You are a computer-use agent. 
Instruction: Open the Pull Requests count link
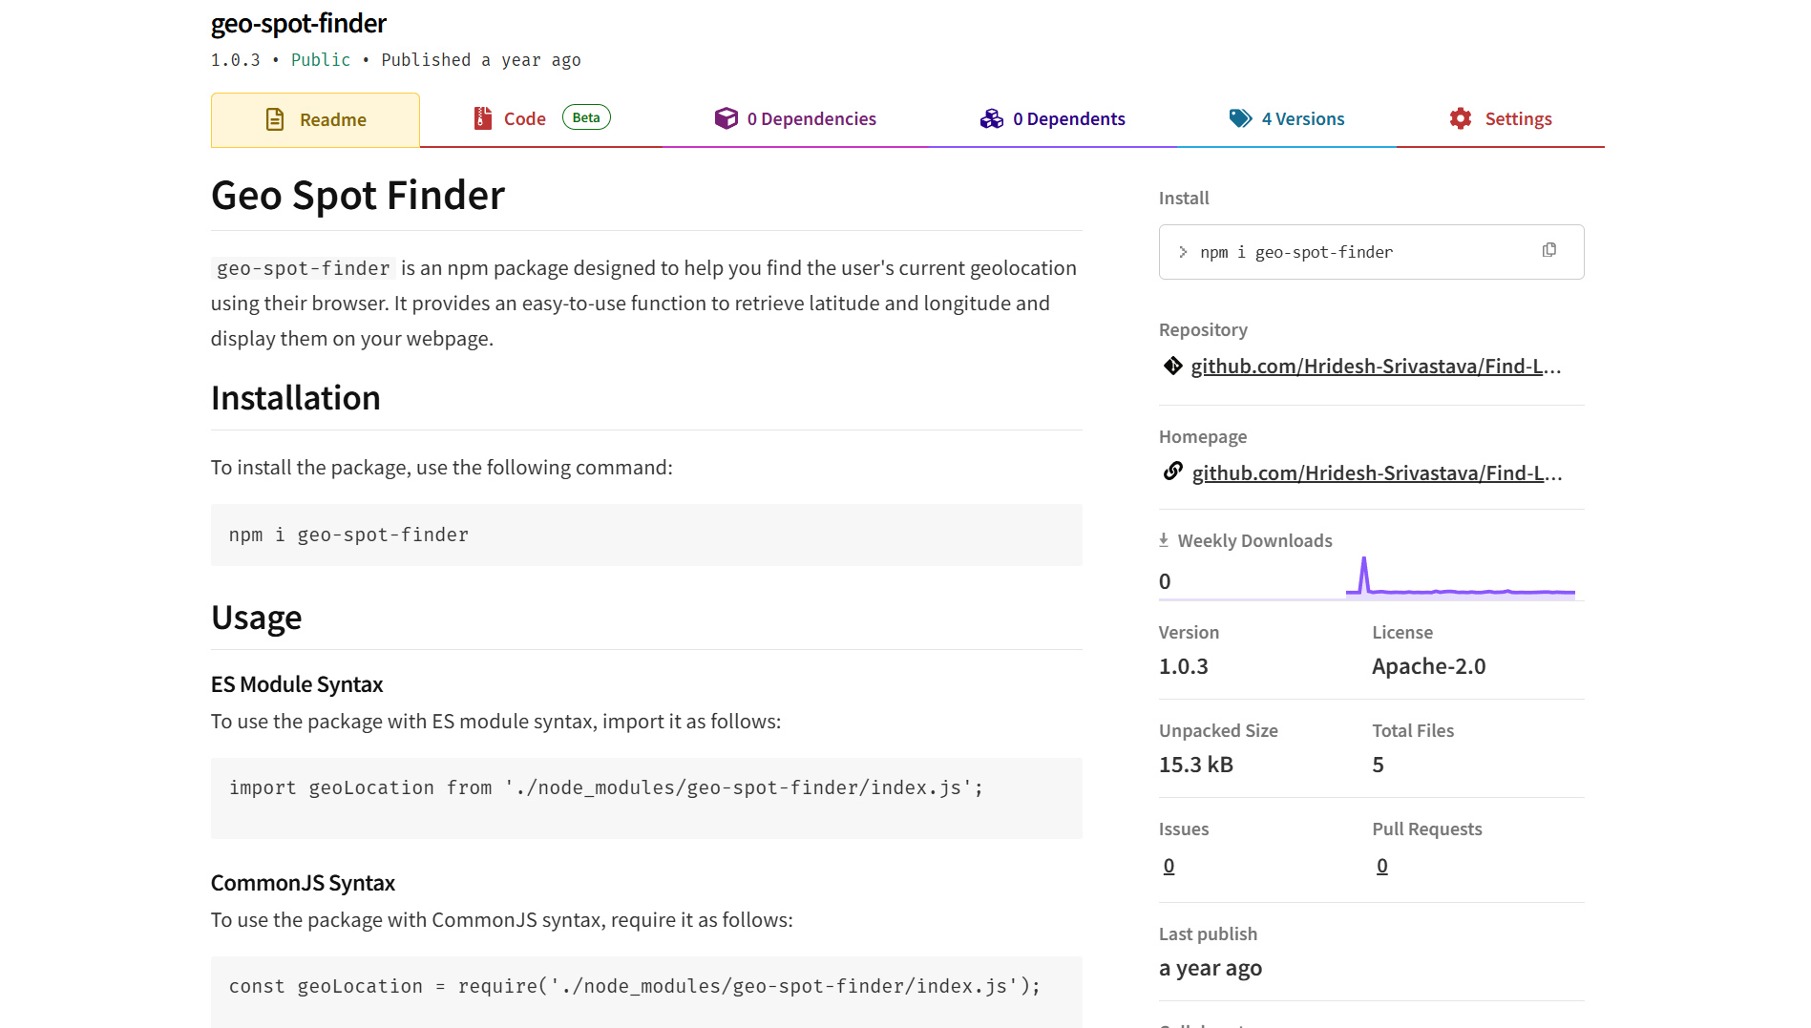click(x=1381, y=866)
